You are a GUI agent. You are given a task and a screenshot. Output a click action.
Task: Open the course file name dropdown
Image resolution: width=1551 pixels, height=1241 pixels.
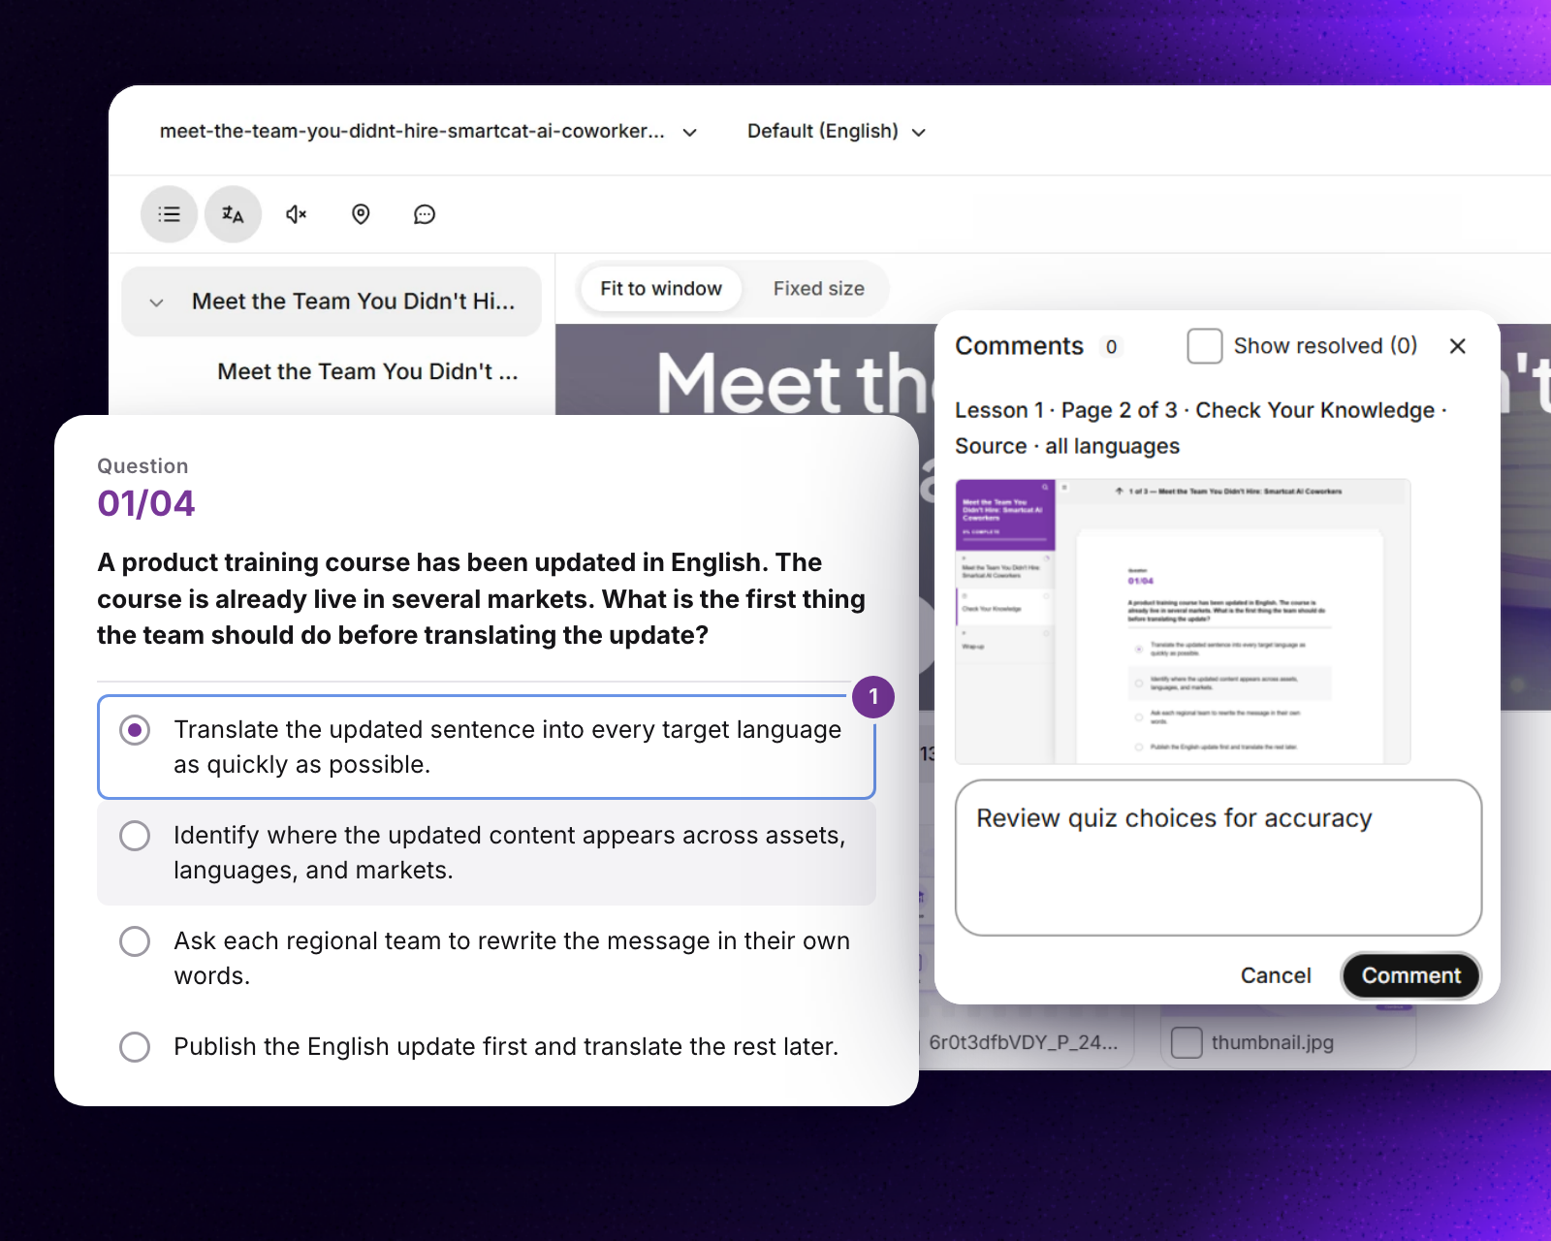click(x=428, y=131)
